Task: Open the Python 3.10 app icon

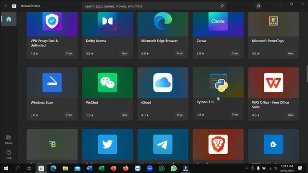Action: [218, 83]
